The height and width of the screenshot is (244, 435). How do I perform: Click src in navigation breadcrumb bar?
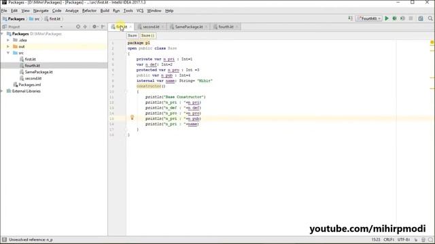pyautogui.click(x=35, y=19)
